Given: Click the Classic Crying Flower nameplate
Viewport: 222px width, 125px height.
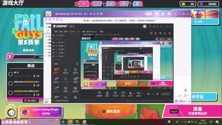Looking at the screenshot, I should coord(41,112).
